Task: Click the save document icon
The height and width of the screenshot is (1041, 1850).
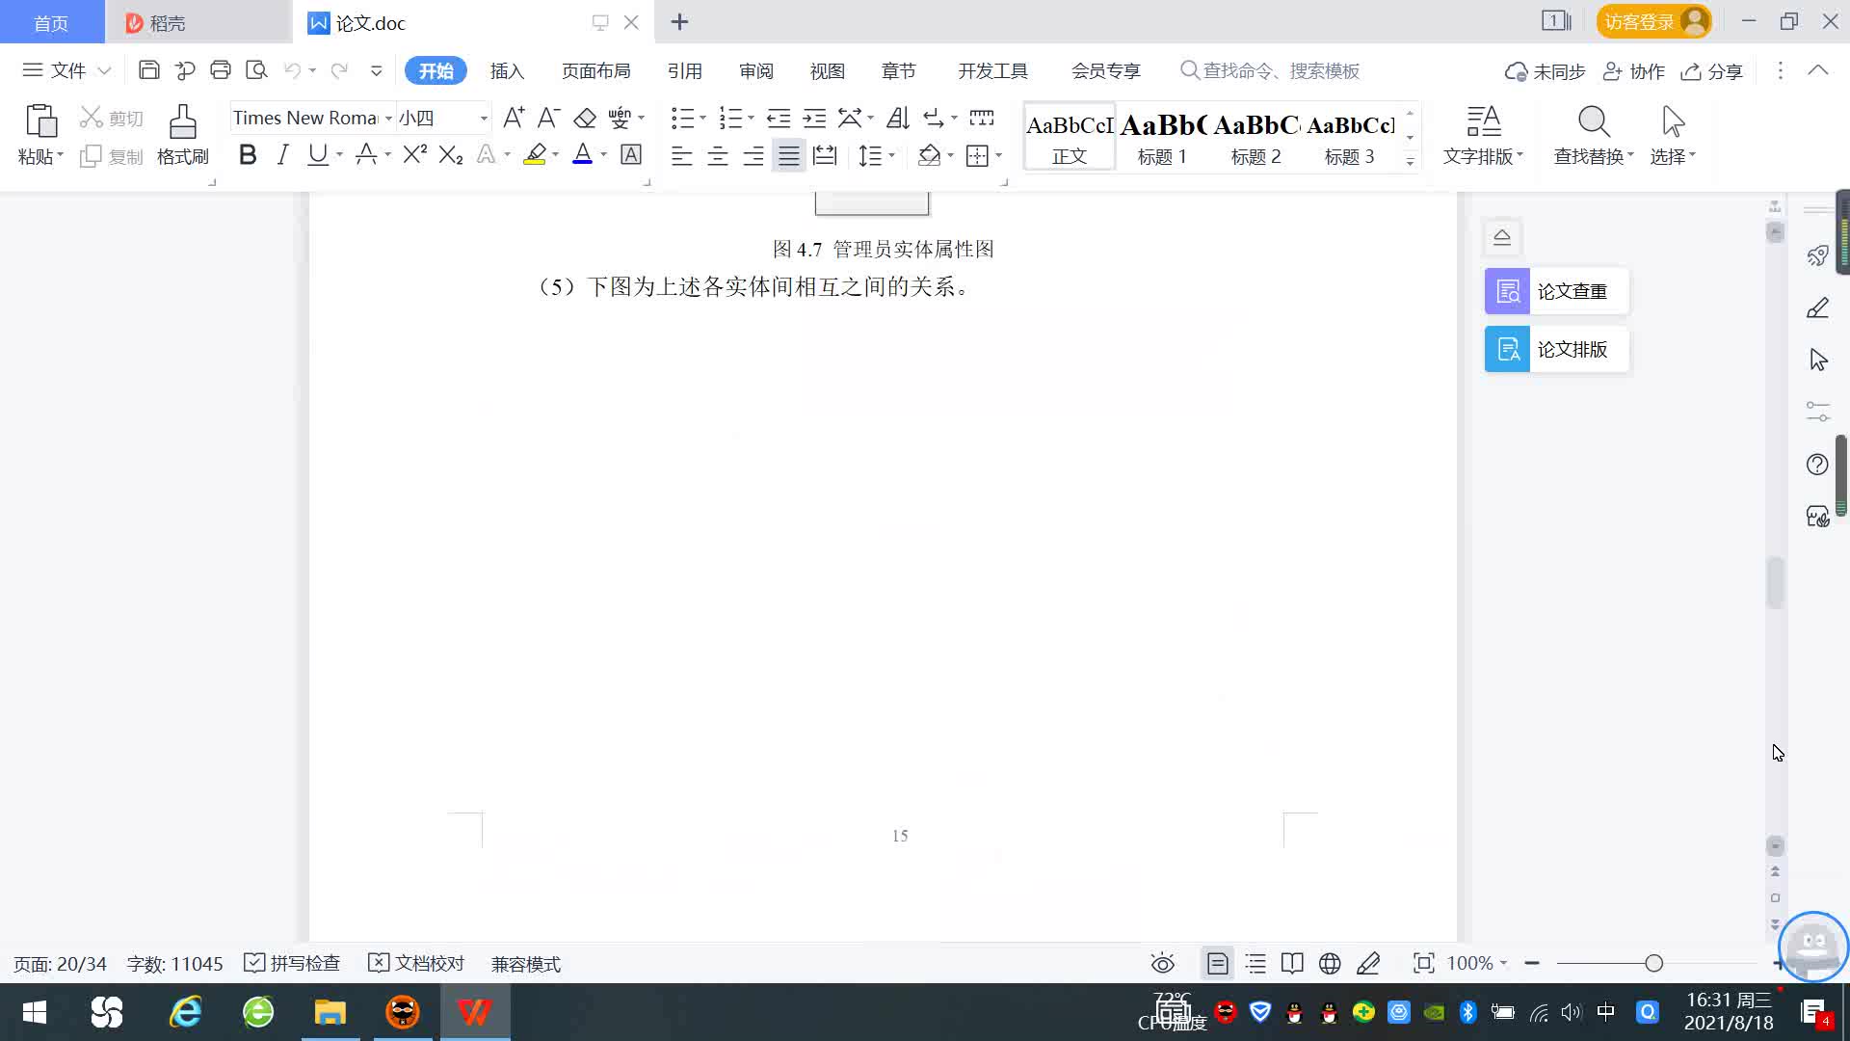Action: tap(148, 70)
